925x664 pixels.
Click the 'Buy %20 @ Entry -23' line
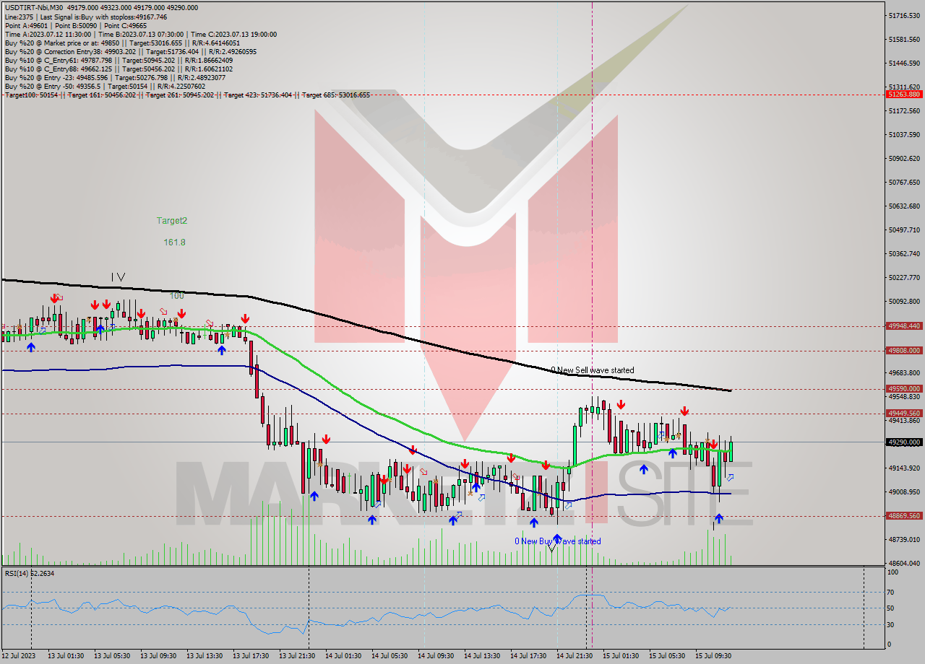(x=115, y=77)
